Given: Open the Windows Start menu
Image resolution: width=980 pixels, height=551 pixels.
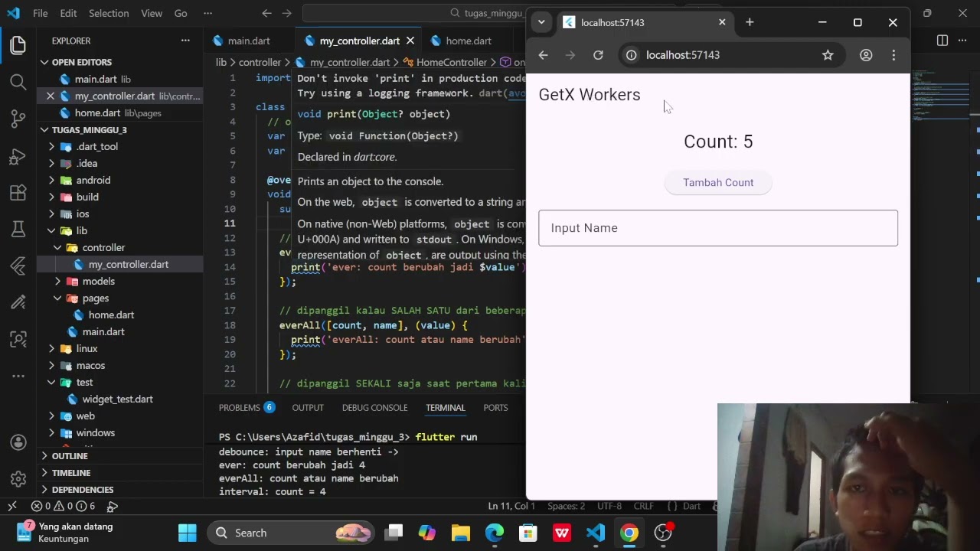Looking at the screenshot, I should pos(187,533).
